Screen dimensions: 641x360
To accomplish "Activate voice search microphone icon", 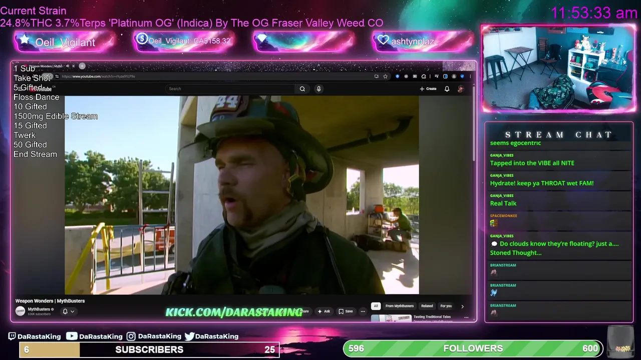I will [x=318, y=88].
